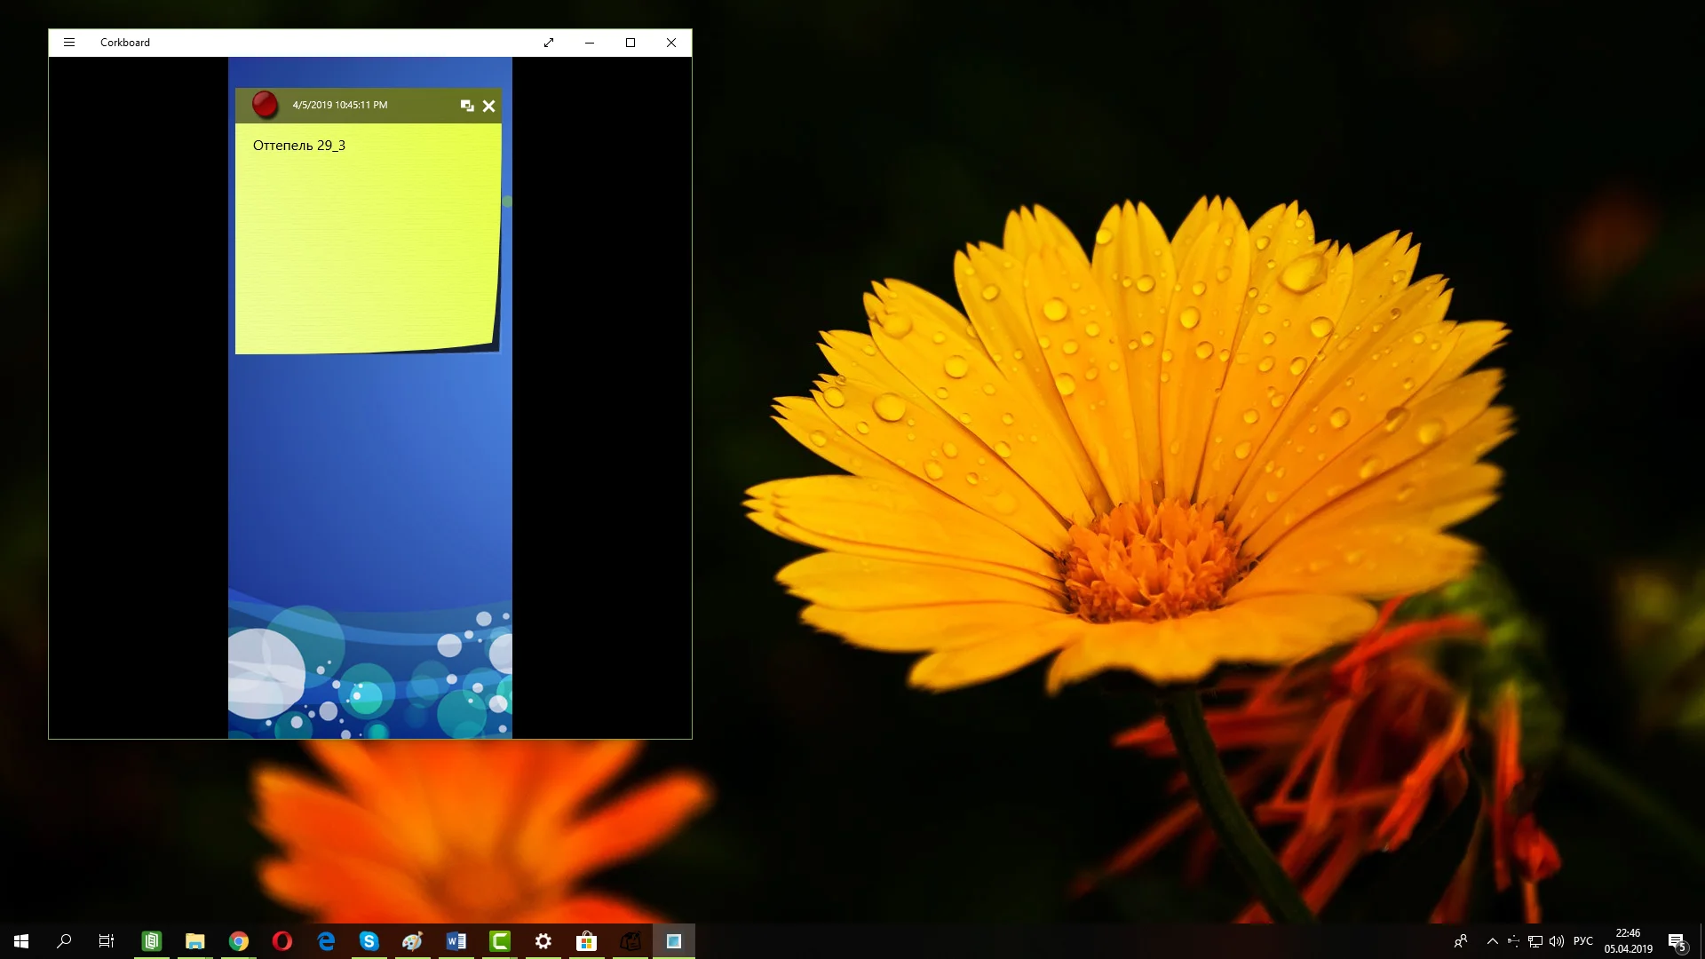Open the Opera browser on taskbar
The height and width of the screenshot is (959, 1705).
click(282, 941)
